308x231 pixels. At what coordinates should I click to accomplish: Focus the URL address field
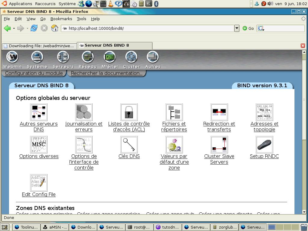click(147, 28)
